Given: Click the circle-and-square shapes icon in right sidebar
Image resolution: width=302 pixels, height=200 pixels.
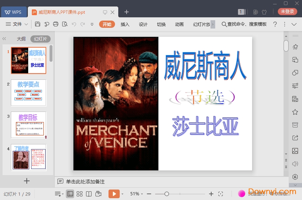Looking at the screenshot, I should point(295,73).
